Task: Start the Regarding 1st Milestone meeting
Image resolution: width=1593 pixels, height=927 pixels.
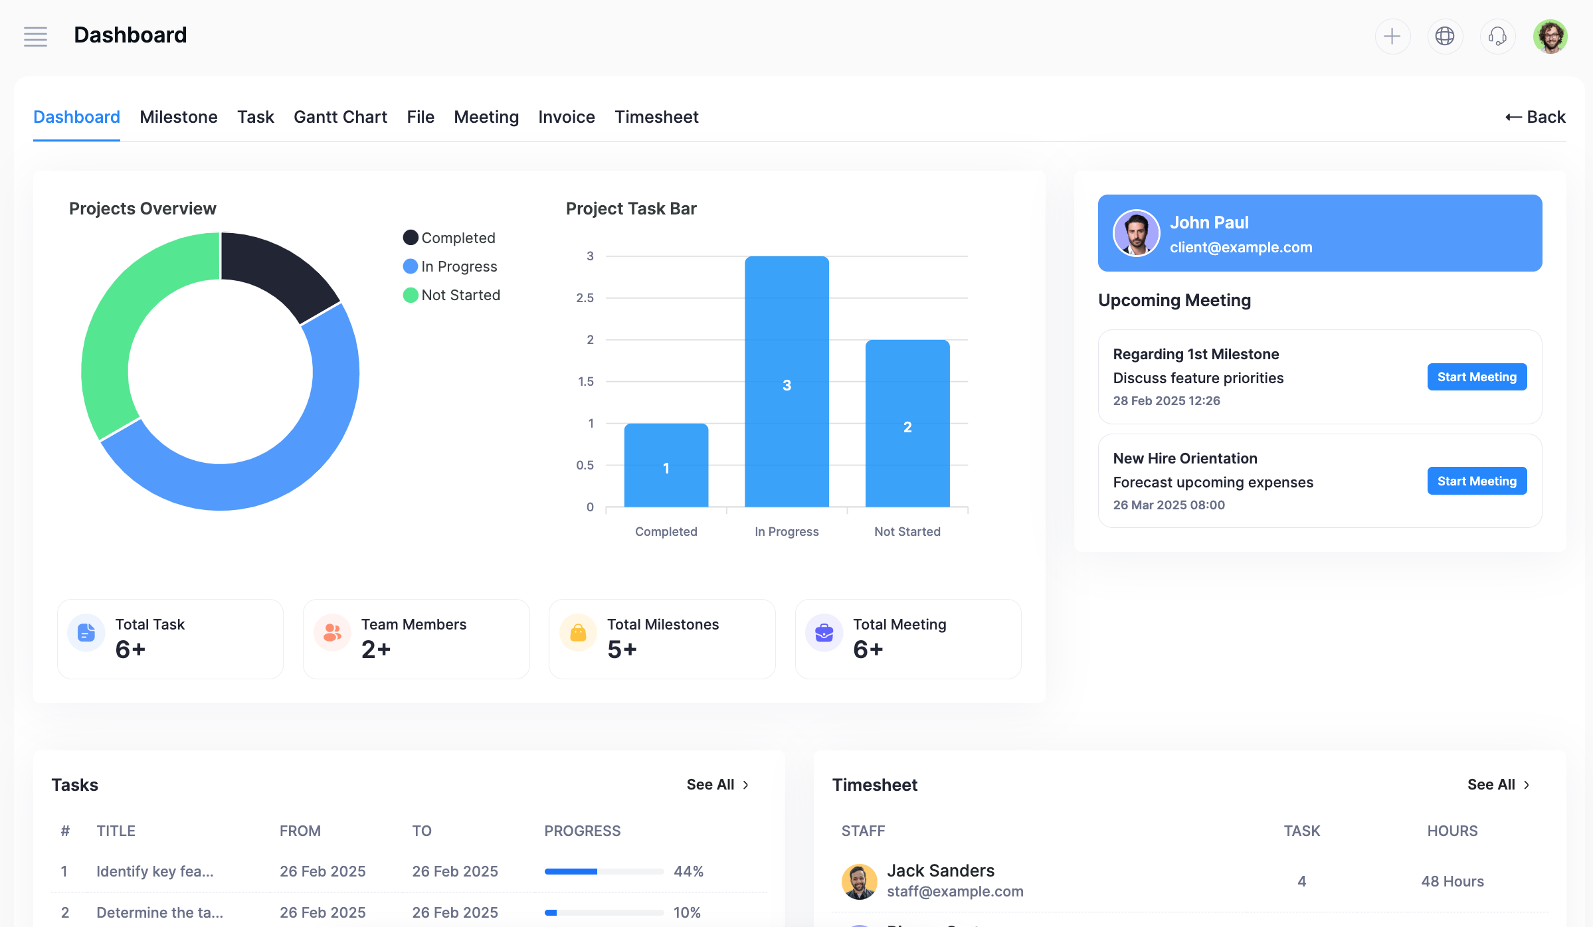Action: [1476, 377]
